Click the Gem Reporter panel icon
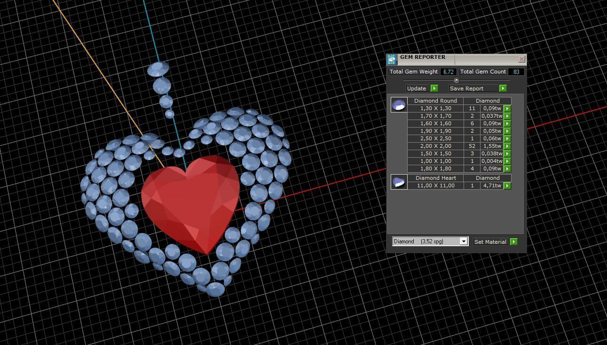The height and width of the screenshot is (345, 607). (392, 59)
